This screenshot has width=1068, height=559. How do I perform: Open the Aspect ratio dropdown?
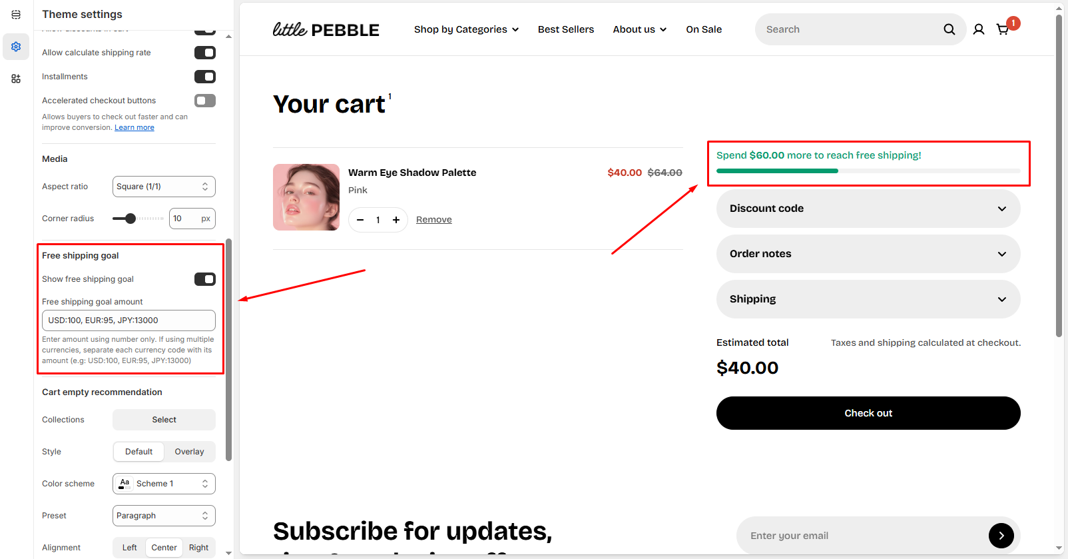[164, 187]
